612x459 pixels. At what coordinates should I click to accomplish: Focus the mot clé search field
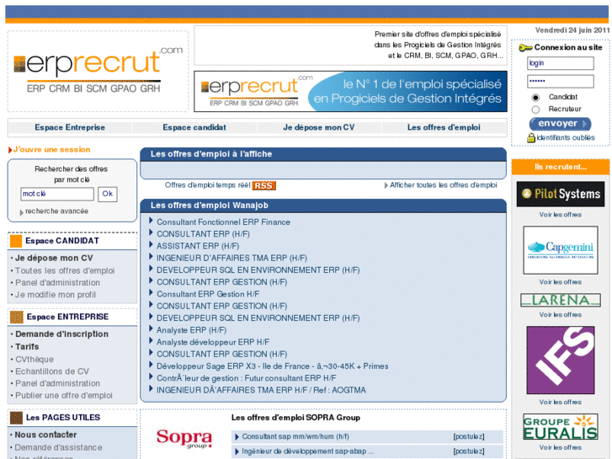(x=57, y=194)
